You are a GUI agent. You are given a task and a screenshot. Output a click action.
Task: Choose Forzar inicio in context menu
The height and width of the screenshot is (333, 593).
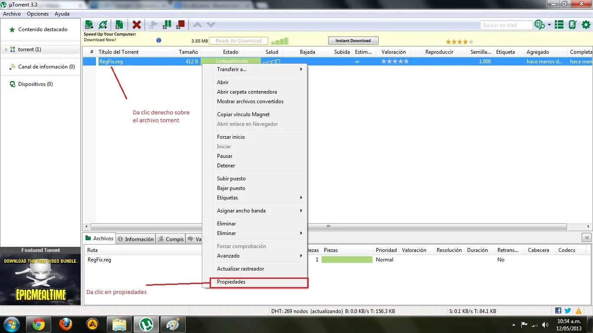[231, 137]
